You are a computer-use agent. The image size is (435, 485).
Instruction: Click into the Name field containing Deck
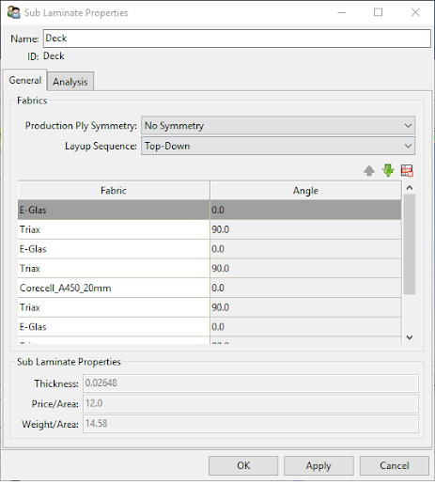(237, 39)
